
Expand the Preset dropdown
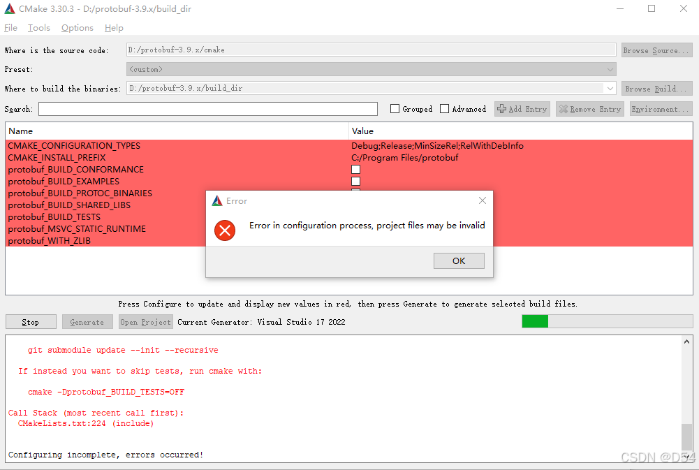[610, 69]
